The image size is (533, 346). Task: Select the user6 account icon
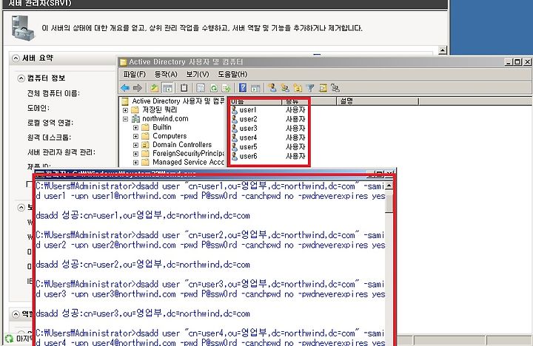(234, 156)
